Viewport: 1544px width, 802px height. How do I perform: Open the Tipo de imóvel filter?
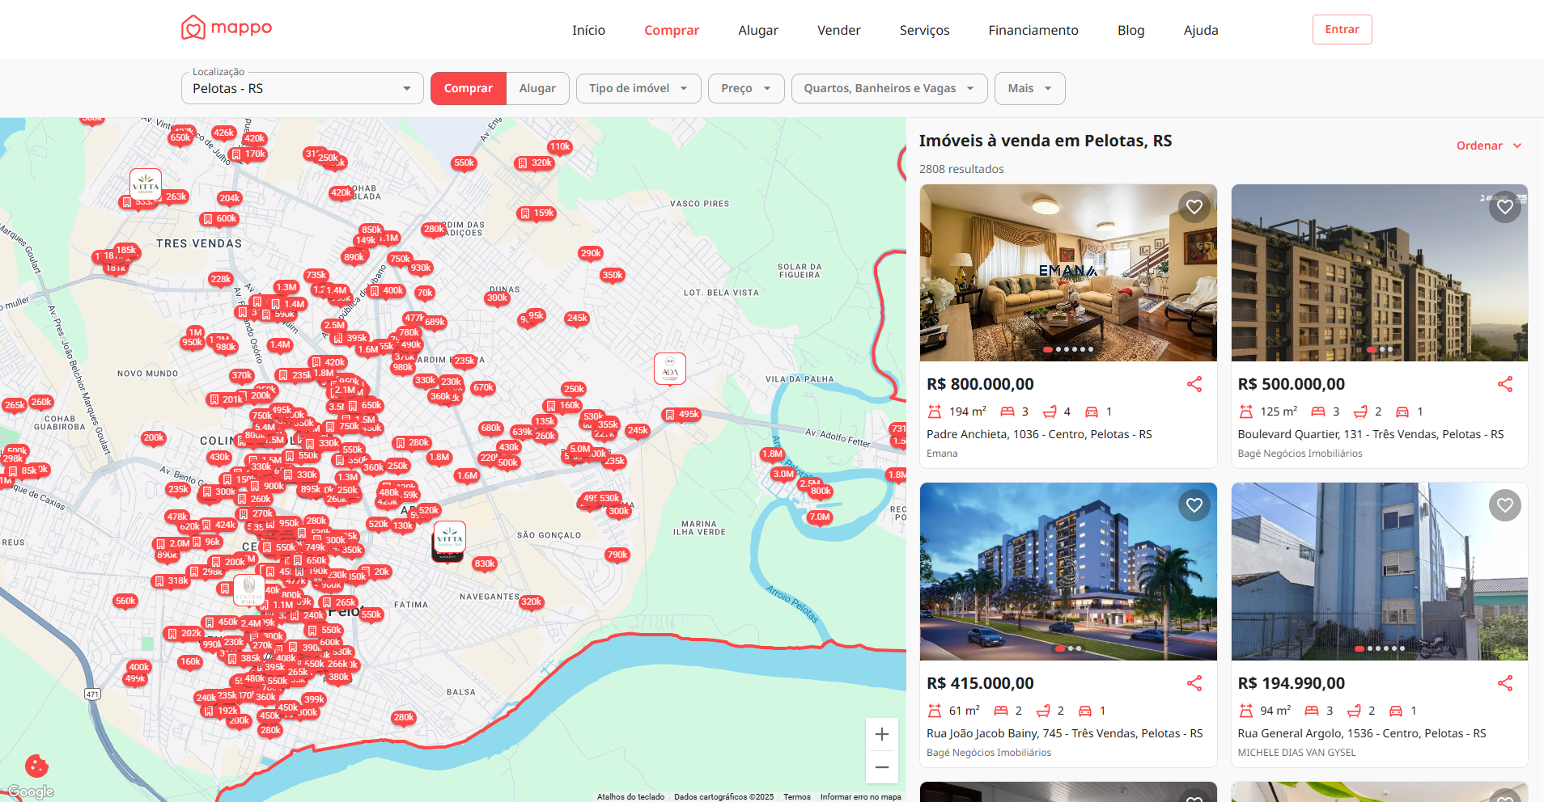pos(638,88)
